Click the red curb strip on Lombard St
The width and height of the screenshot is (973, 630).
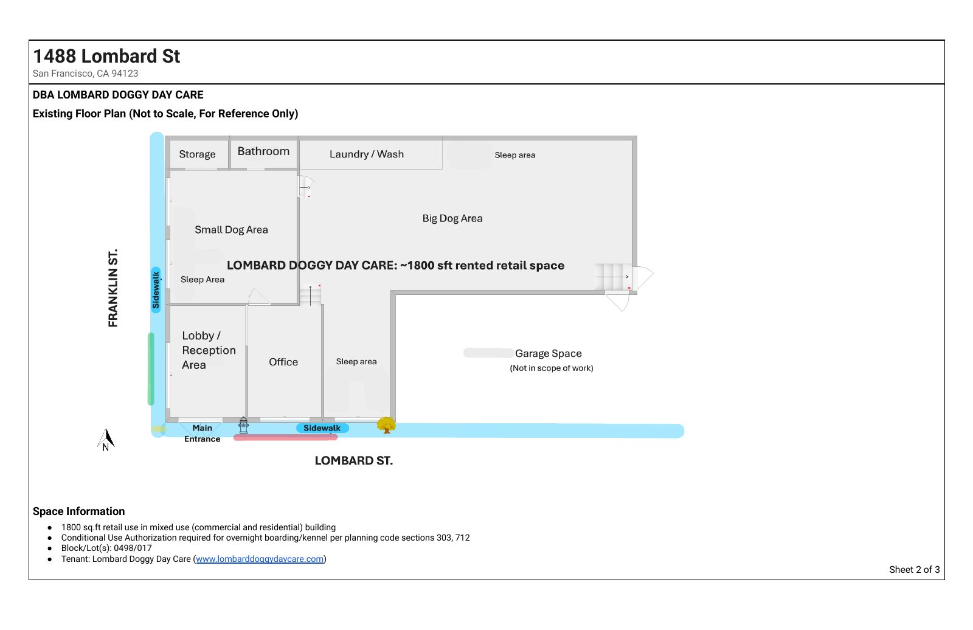(285, 437)
